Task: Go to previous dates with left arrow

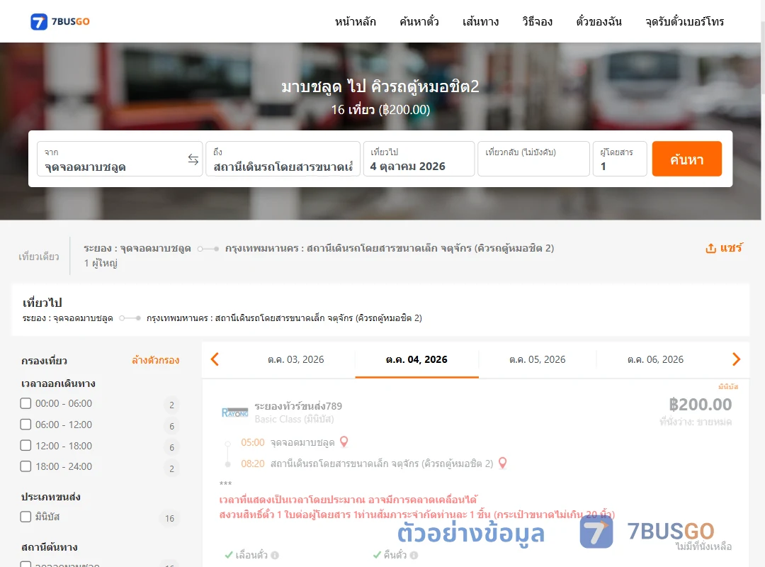Action: 215,359
